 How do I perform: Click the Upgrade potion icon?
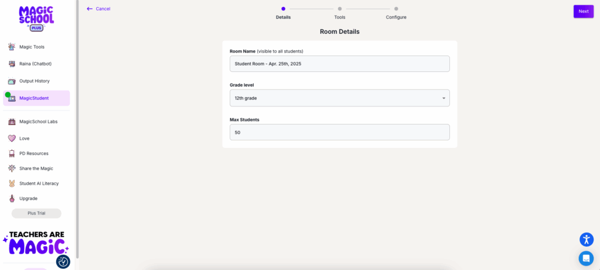pos(12,198)
